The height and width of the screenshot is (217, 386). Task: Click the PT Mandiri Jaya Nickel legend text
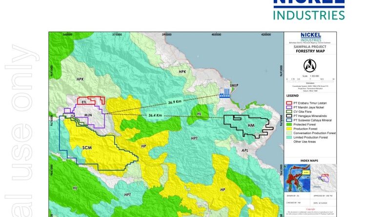point(309,107)
